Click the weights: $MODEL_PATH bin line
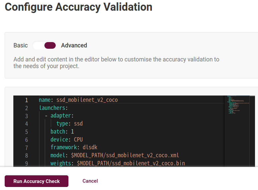This screenshot has width=258, height=190. tap(117, 163)
